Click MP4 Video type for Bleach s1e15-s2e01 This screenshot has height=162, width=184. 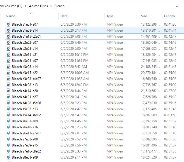tap(115, 37)
